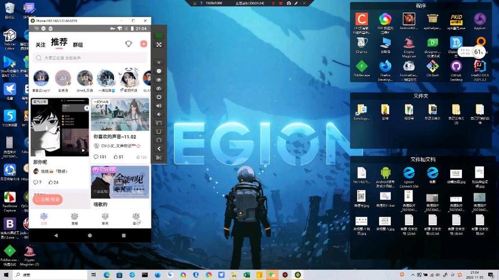Open the Android green robot file
499x280 pixels.
pyautogui.click(x=385, y=177)
